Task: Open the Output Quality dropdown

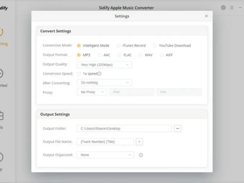Action: [x=104, y=65]
